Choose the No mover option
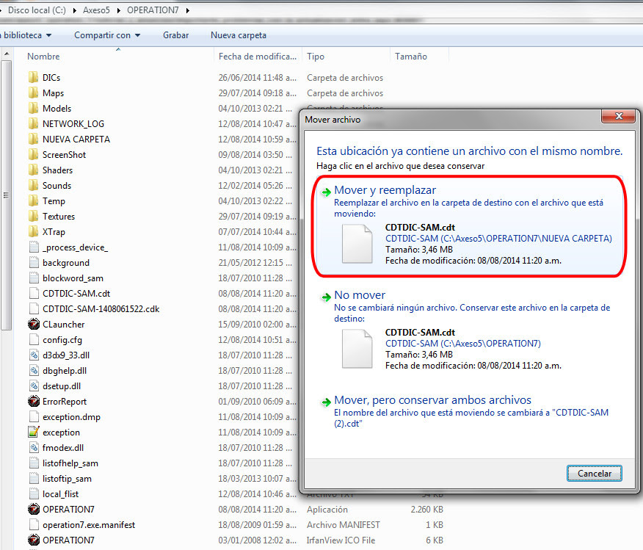The image size is (643, 550). (x=470, y=330)
